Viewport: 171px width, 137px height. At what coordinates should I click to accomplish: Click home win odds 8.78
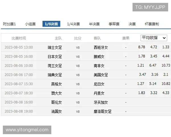pyautogui.click(x=142, y=47)
